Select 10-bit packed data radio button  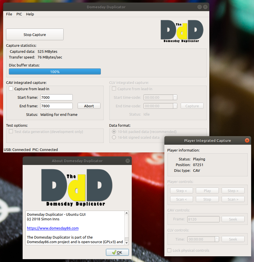coord(114,132)
